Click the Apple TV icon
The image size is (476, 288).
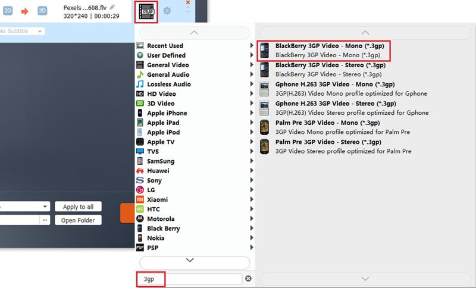pos(140,142)
